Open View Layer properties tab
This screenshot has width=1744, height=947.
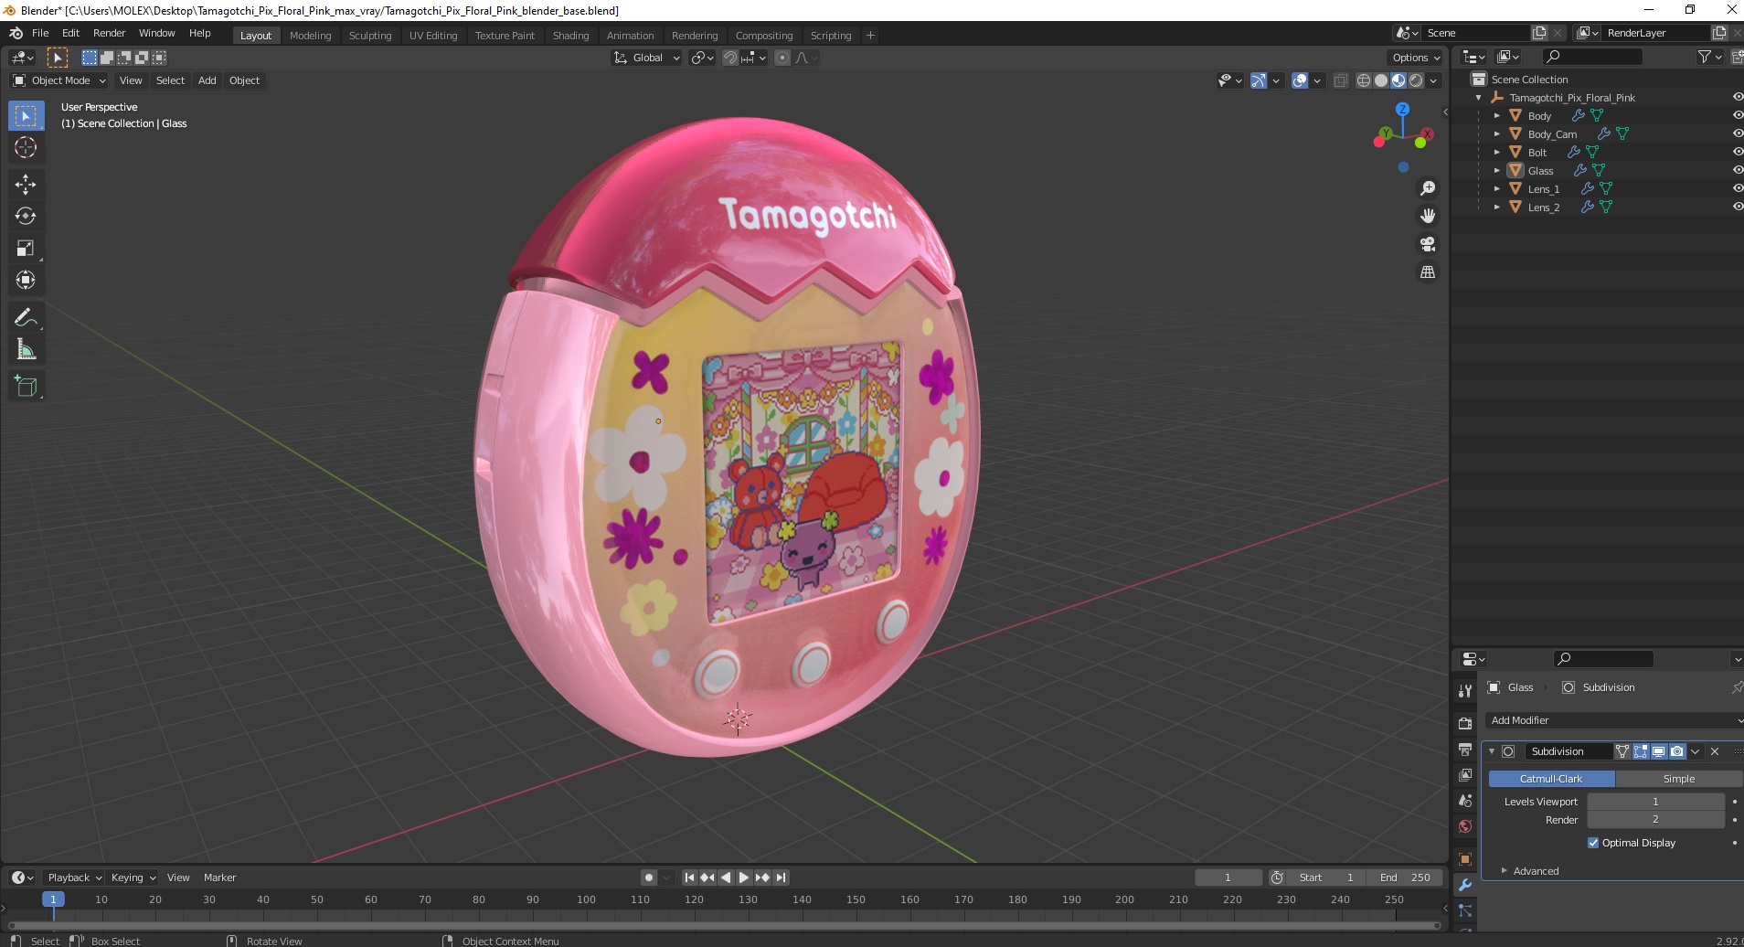1465,775
